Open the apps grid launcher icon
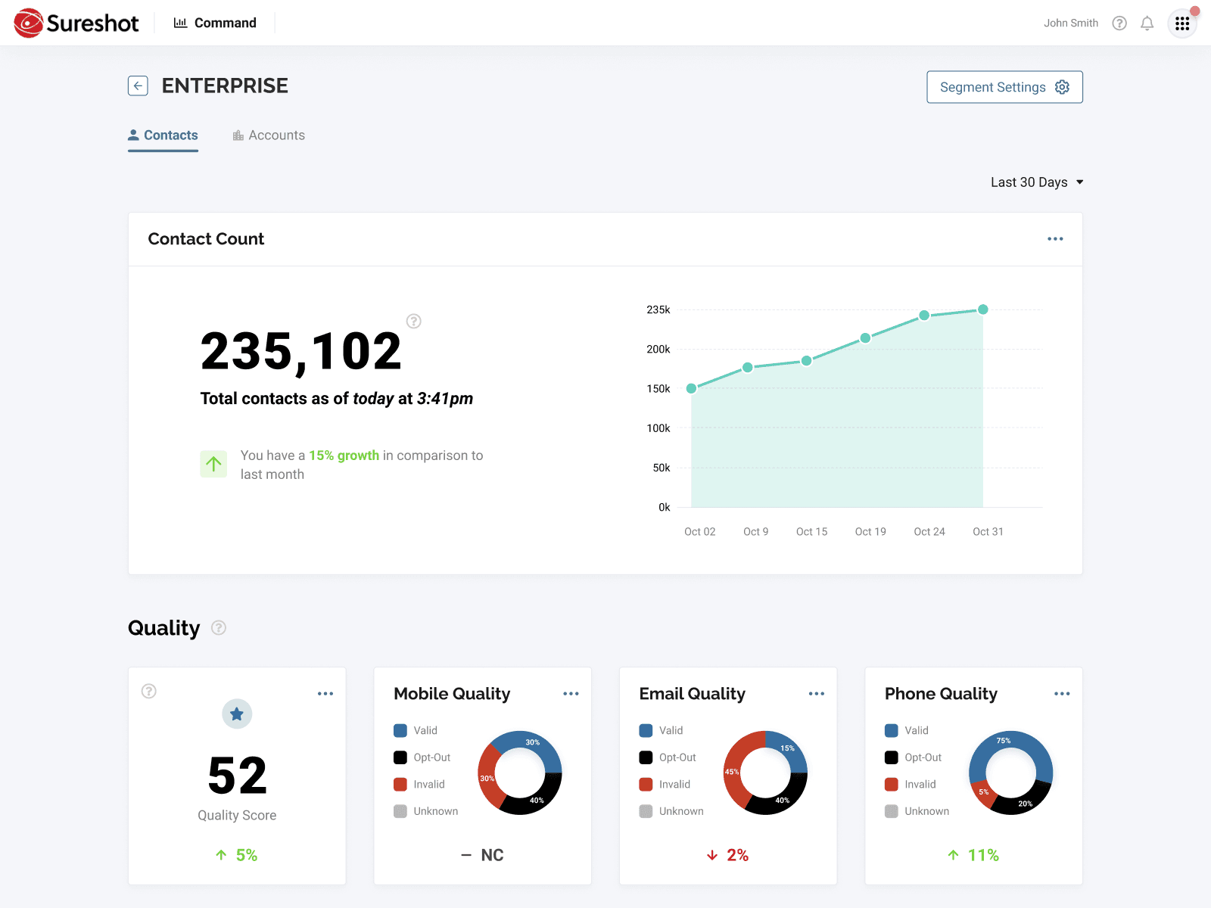 pyautogui.click(x=1181, y=23)
